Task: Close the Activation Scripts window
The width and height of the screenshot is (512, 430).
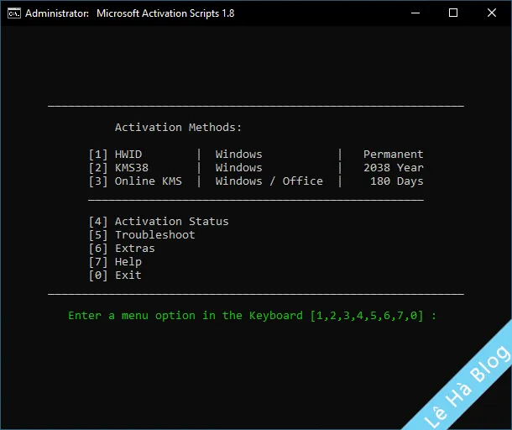Action: [492, 13]
